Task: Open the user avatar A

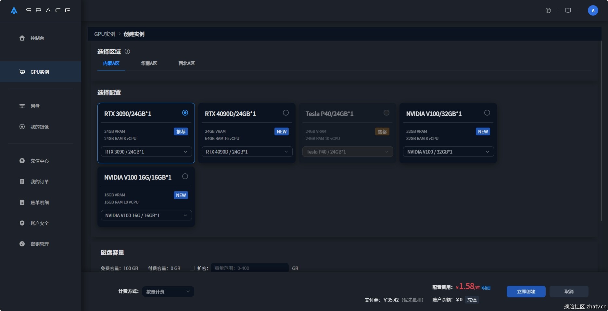Action: point(593,10)
